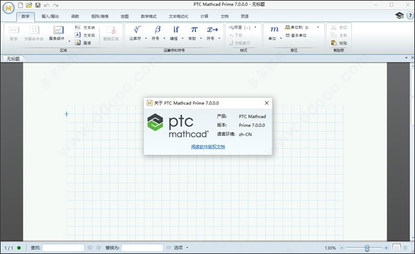Expand the constants (π) dropdown arrow
415x254 pixels.
click(x=201, y=39)
